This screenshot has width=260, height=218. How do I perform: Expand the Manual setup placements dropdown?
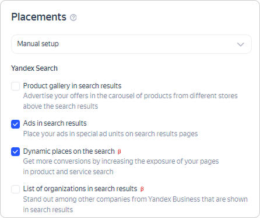tap(131, 44)
